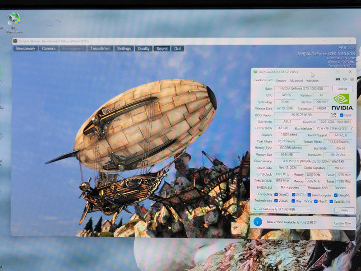The height and width of the screenshot is (271, 361).
Task: Click Quit in Heaven Benchmark
Action: (x=177, y=48)
